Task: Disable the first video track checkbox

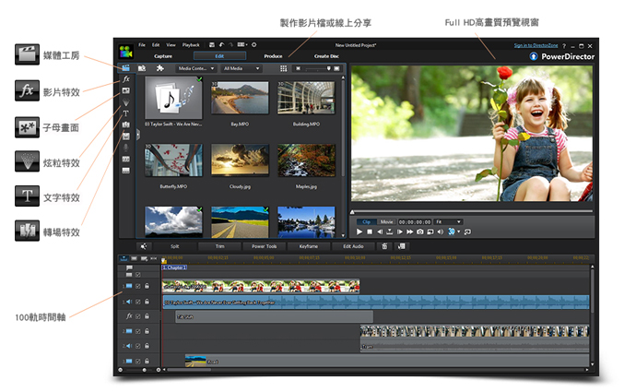Action: point(138,286)
